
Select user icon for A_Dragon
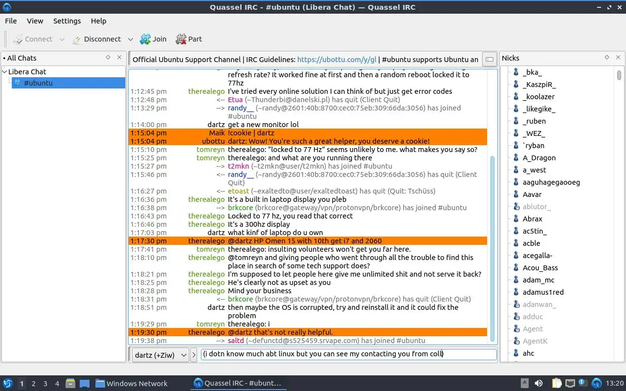(515, 158)
